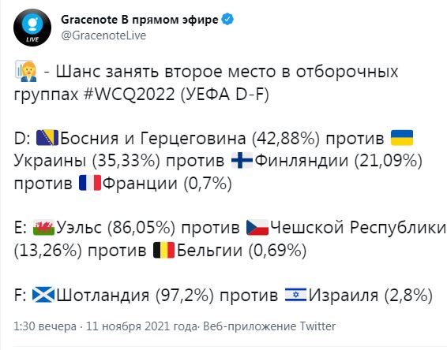The height and width of the screenshot is (350, 447).
Task: Click the Gracenote В прямом эфире name
Action: pyautogui.click(x=140, y=20)
